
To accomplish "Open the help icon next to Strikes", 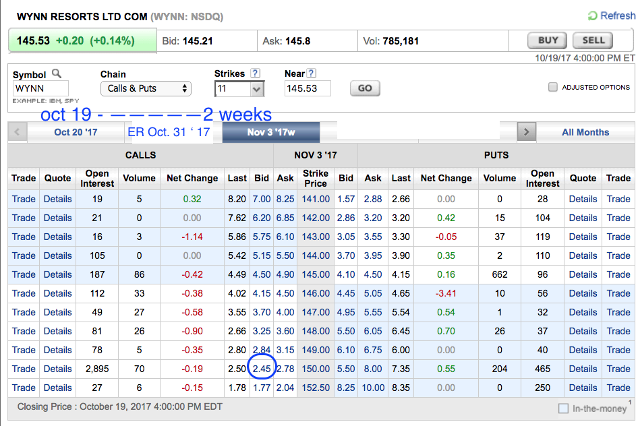I will click(255, 73).
